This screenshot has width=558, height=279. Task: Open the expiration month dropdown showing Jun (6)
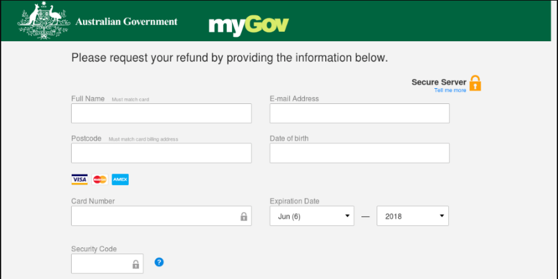point(312,216)
